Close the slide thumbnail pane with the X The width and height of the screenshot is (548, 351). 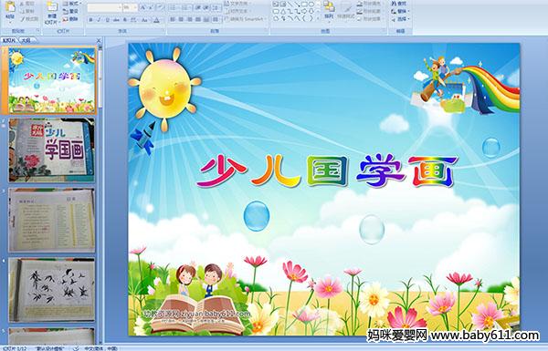99,40
